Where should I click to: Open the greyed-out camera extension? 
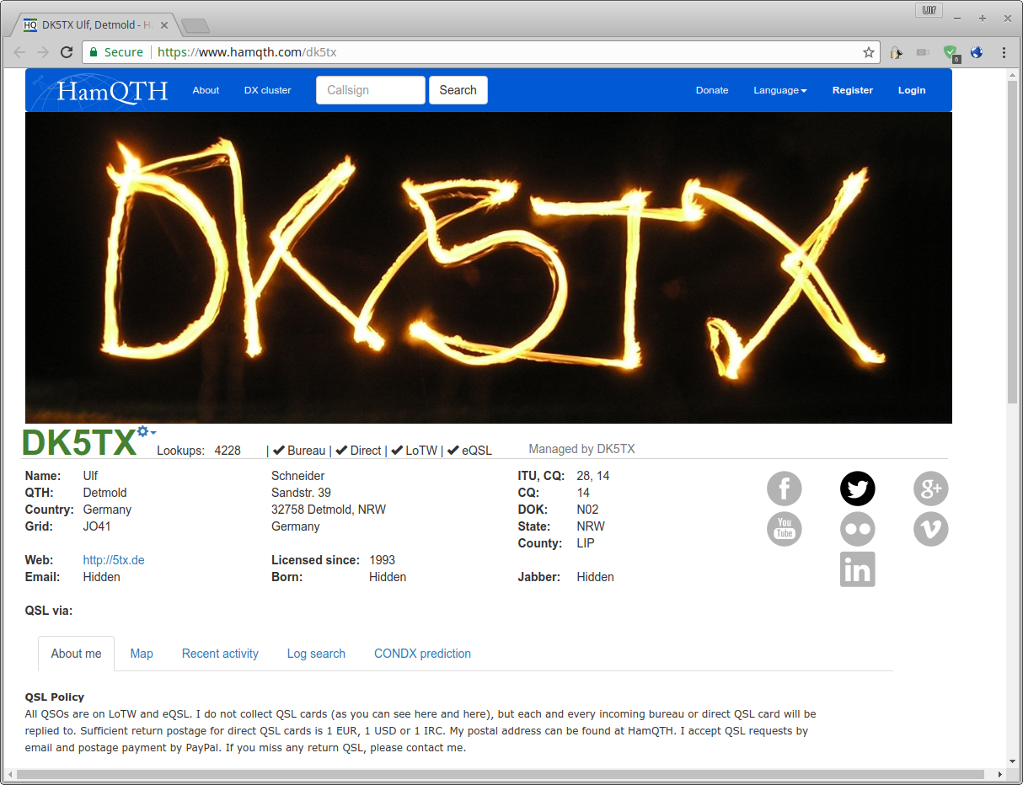[x=924, y=52]
